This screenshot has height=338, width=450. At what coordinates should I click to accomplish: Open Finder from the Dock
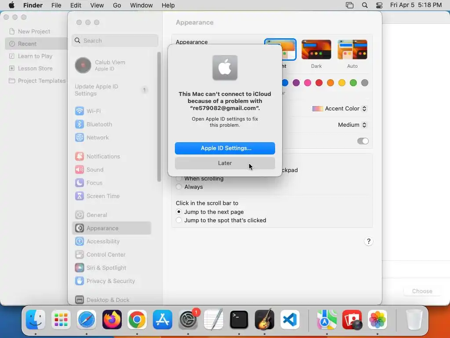click(36, 320)
